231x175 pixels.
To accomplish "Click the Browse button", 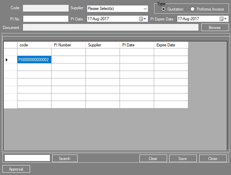I will (215, 28).
